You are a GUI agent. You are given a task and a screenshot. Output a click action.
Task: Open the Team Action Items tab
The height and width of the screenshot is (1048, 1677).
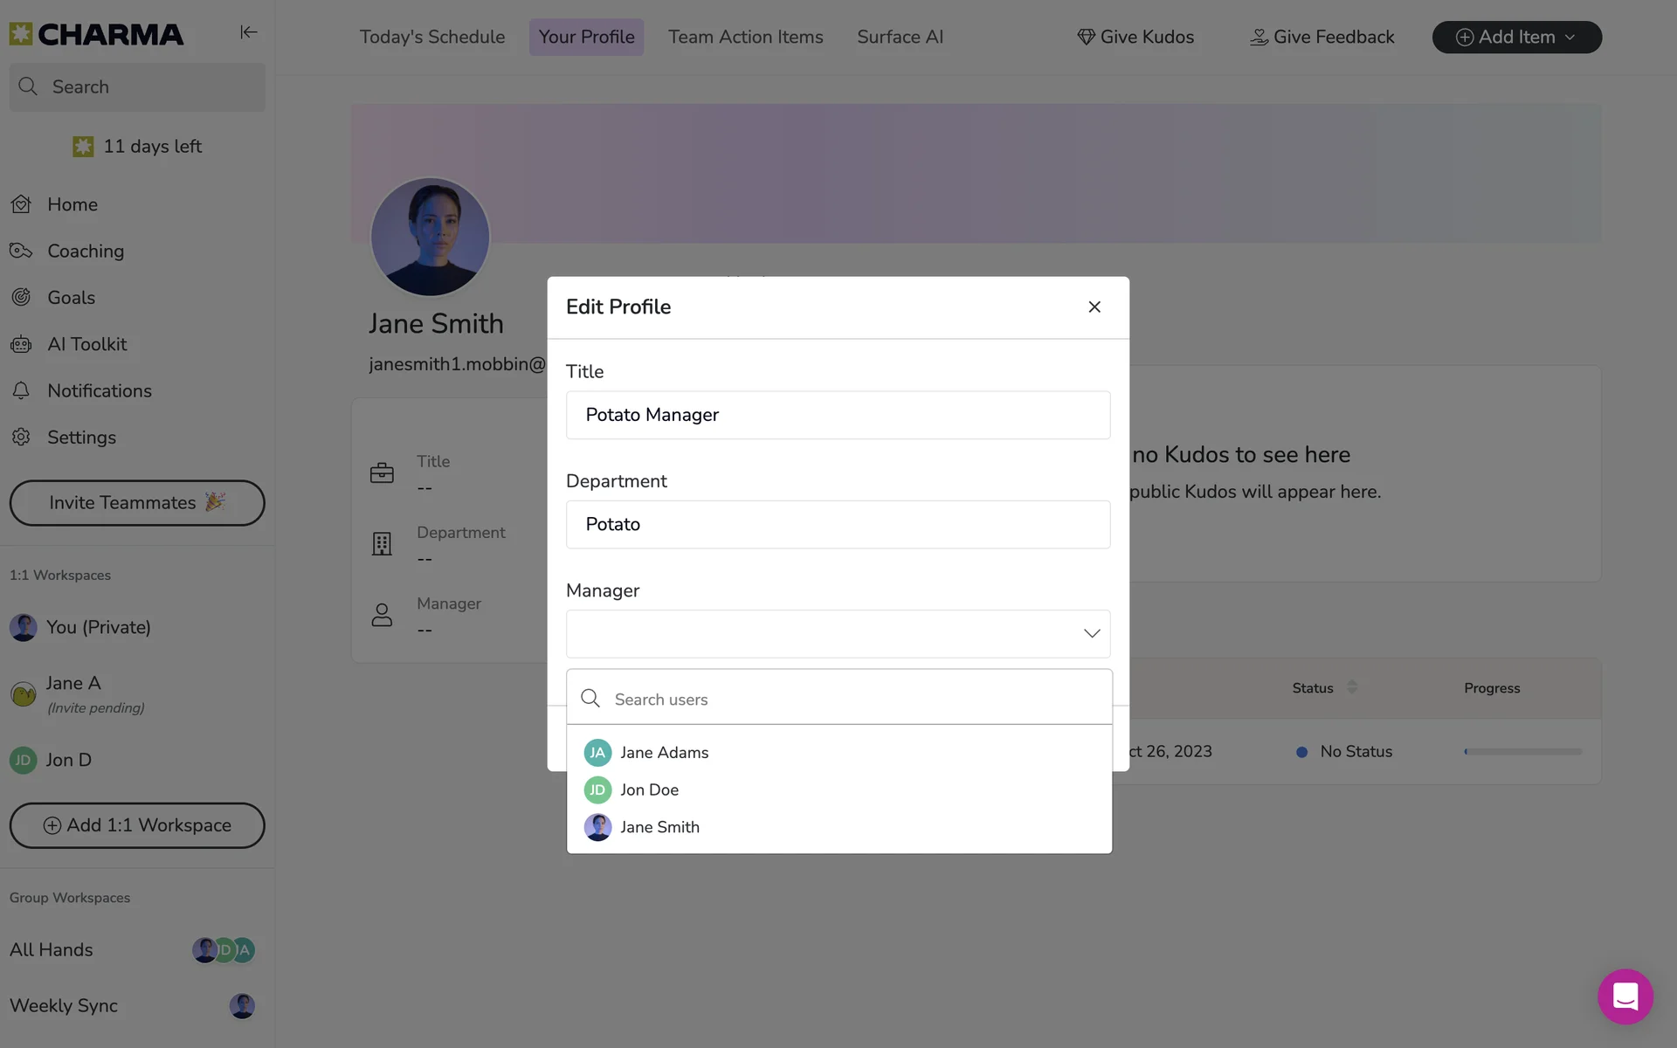click(745, 37)
